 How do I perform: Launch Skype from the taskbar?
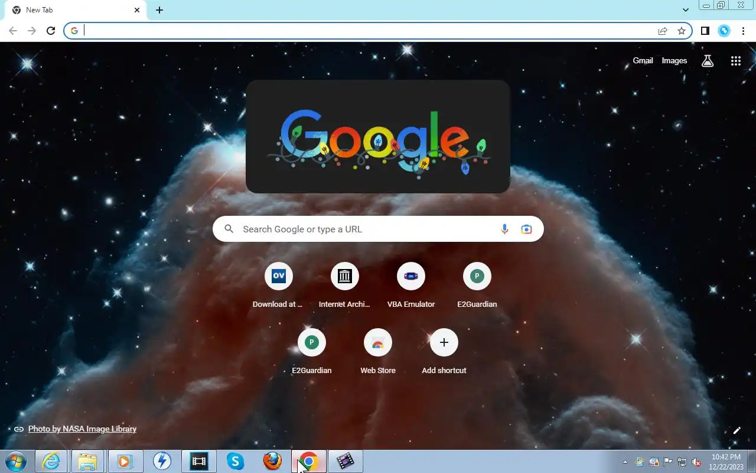click(x=235, y=461)
